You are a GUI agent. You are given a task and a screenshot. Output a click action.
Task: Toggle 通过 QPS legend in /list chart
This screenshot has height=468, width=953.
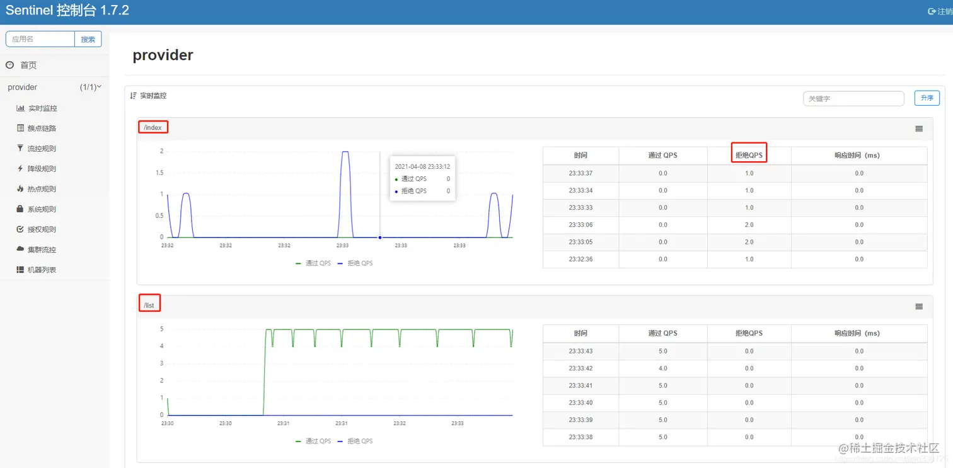click(x=313, y=441)
